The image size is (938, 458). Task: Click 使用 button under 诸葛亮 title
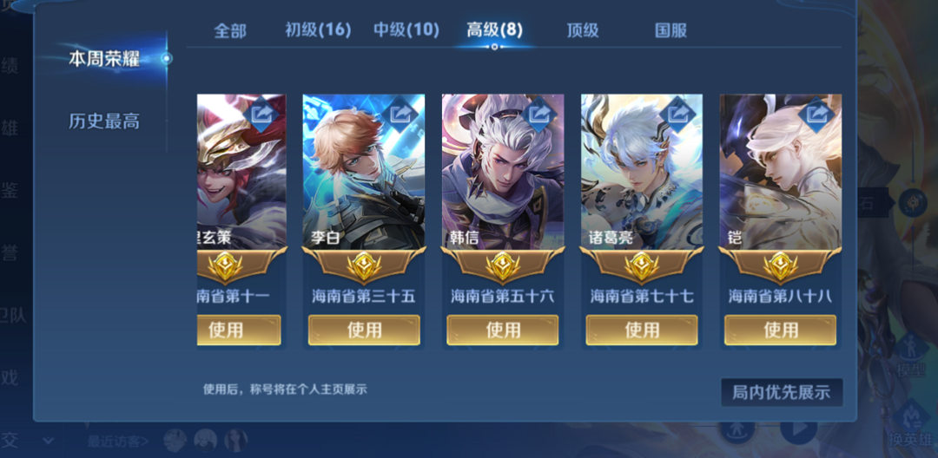point(642,330)
